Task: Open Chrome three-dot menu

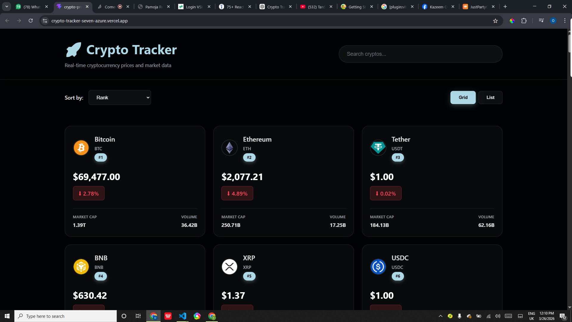Action: click(x=565, y=21)
